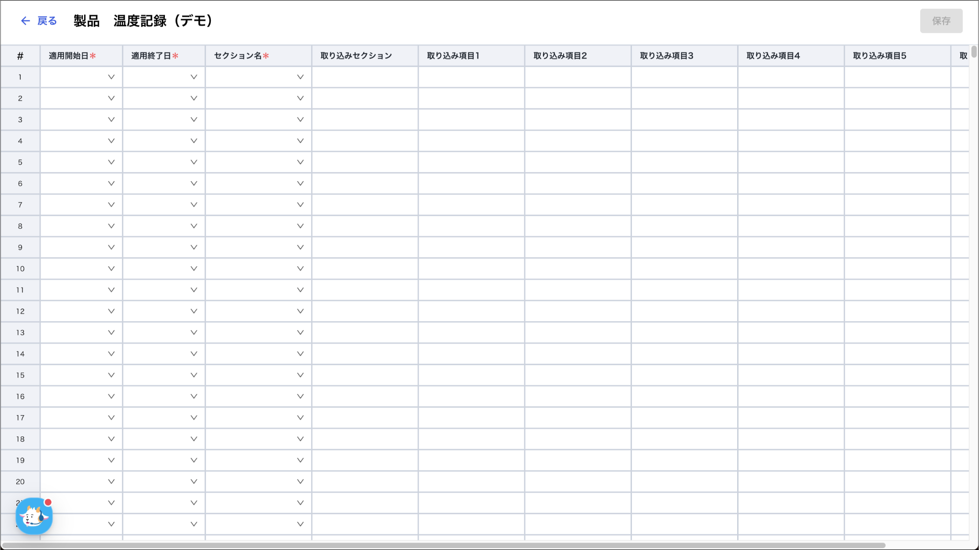Click the 保存 save button
The height and width of the screenshot is (550, 979).
(941, 21)
